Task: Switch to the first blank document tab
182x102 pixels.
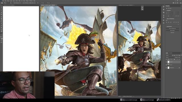Action: (9, 5)
